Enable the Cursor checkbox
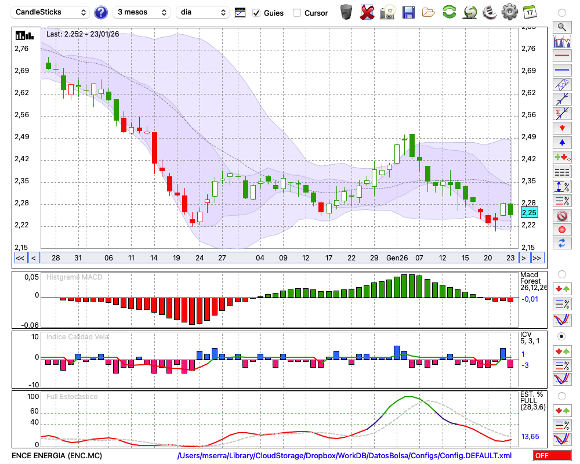 point(297,13)
